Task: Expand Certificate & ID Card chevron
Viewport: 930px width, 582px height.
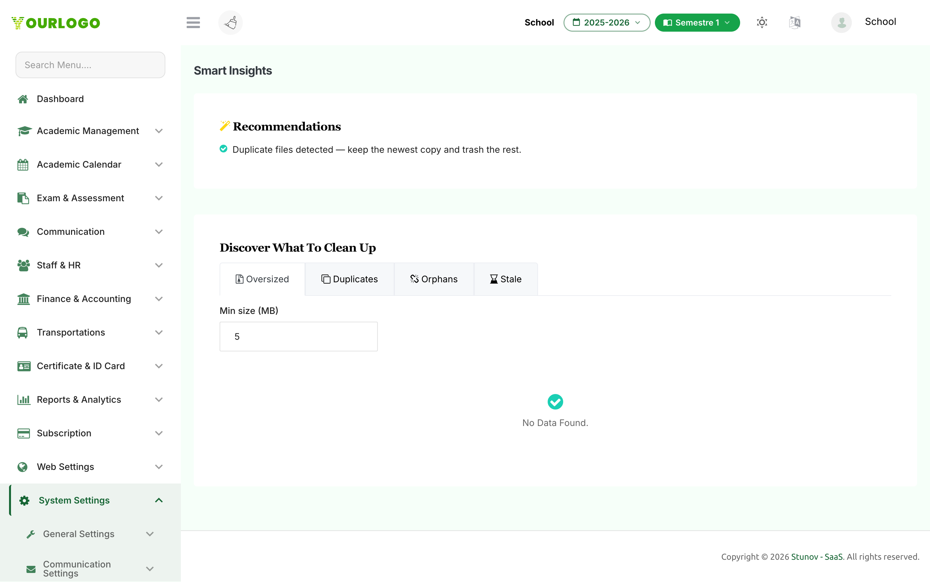Action: (x=159, y=366)
